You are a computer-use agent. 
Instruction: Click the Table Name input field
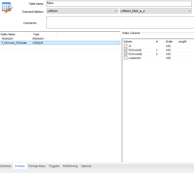coord(119,4)
